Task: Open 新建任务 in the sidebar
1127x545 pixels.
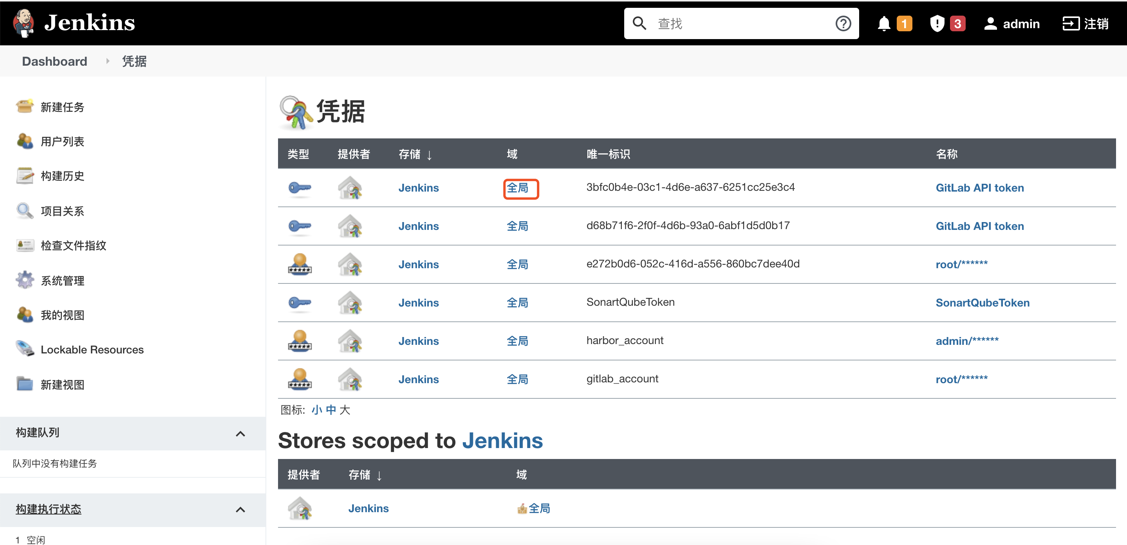Action: [62, 107]
